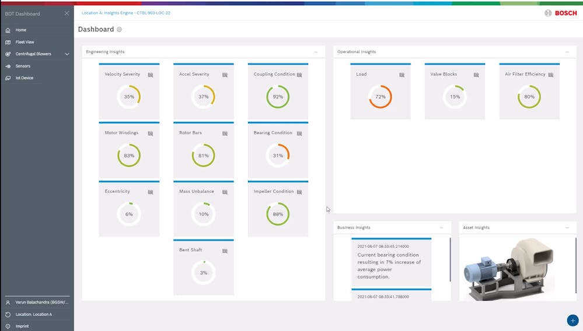Click chart icon on Air Filter Efficiency card
The width and height of the screenshot is (583, 331).
point(550,75)
